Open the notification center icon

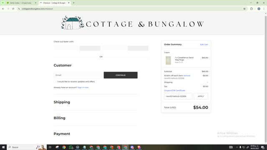click(263, 147)
